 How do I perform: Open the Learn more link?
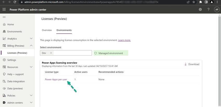coord(124,40)
